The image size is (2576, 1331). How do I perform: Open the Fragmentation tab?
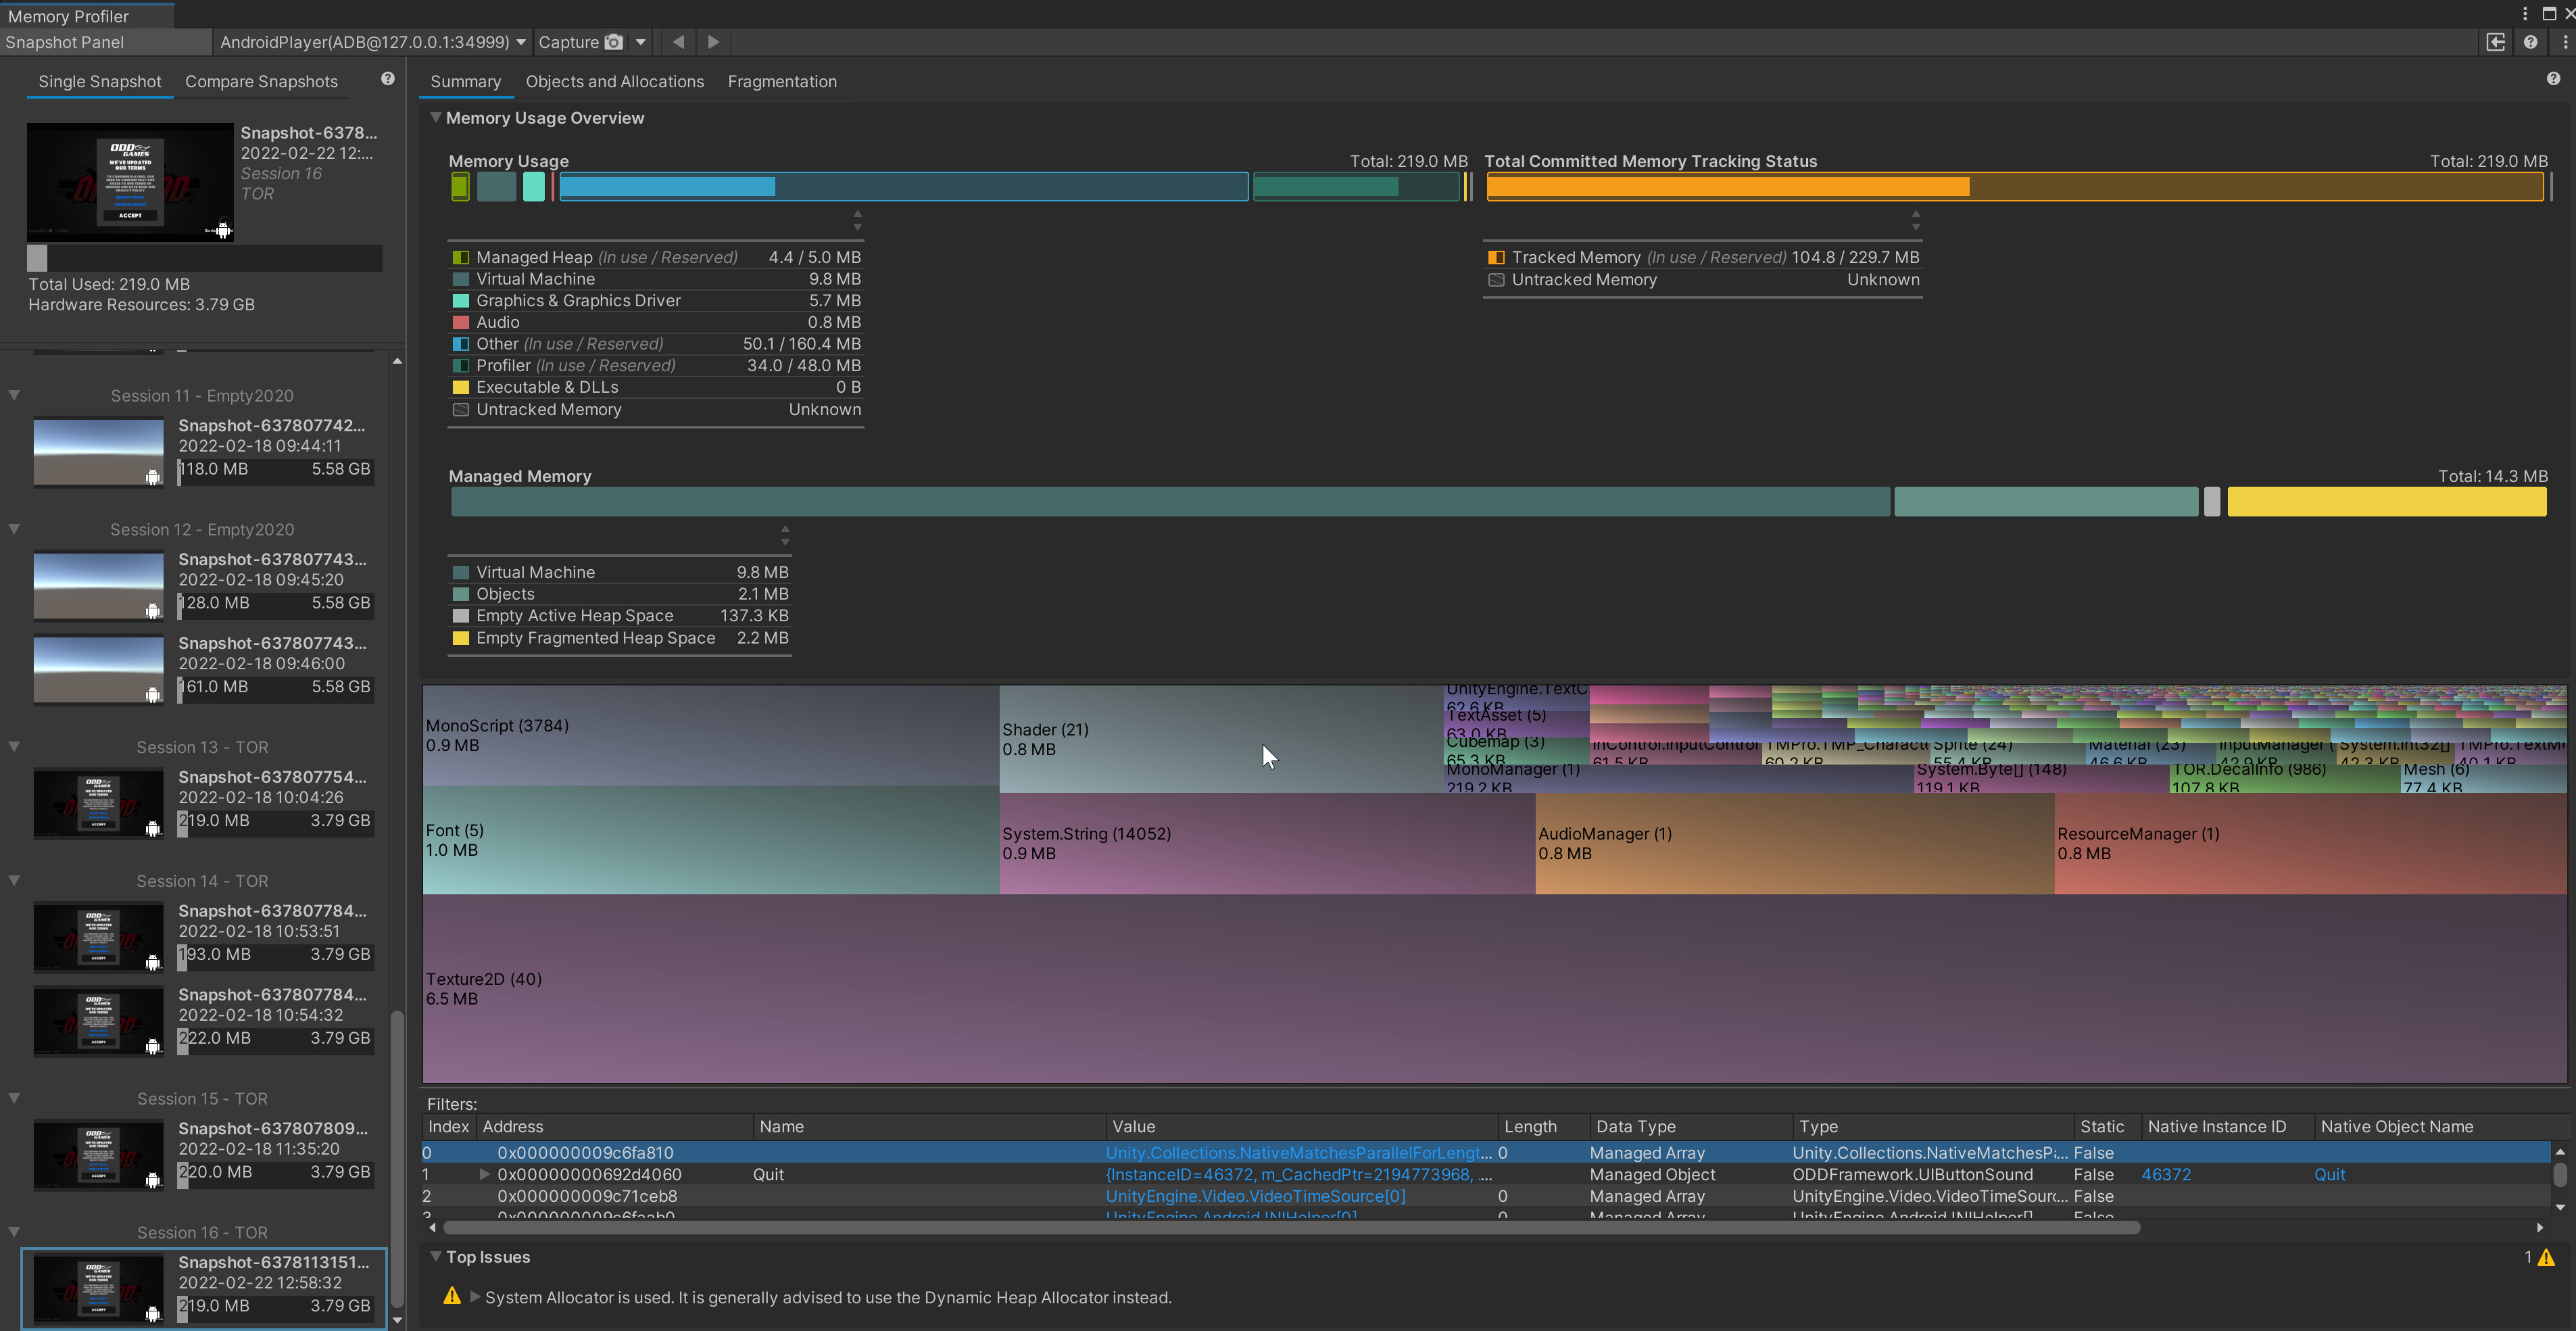click(781, 82)
